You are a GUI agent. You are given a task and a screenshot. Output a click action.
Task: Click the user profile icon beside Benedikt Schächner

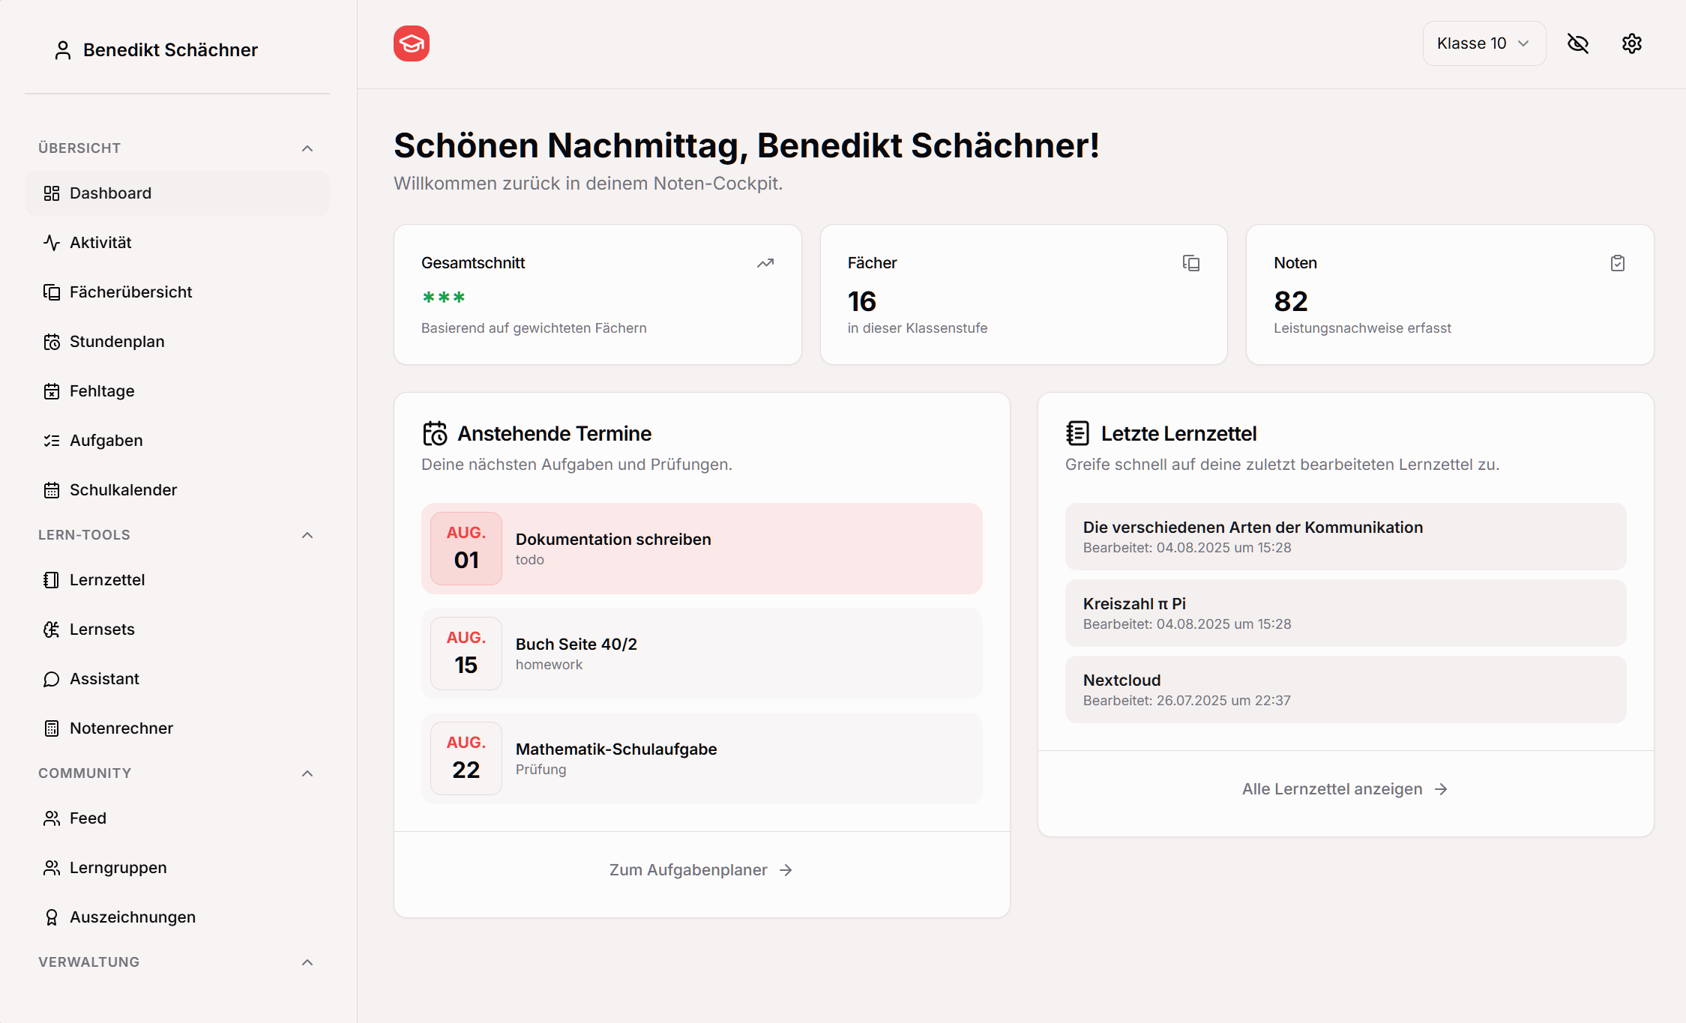pos(63,50)
